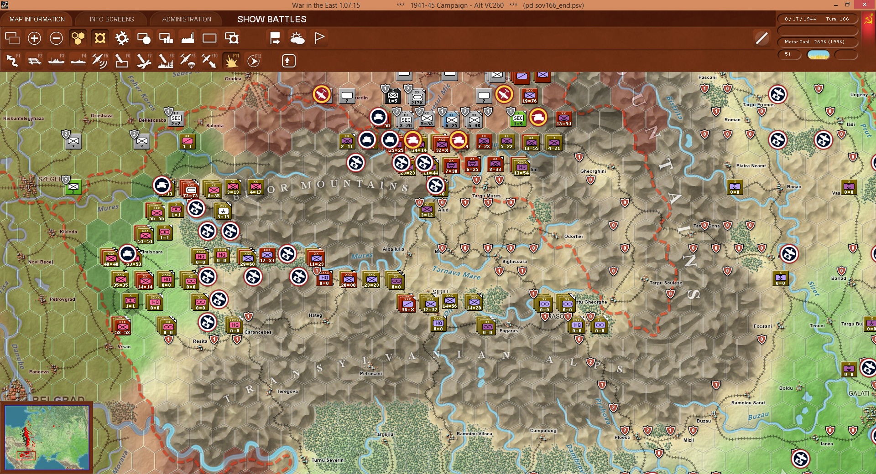Click the rectangle-with-bars map info icon

pos(166,38)
